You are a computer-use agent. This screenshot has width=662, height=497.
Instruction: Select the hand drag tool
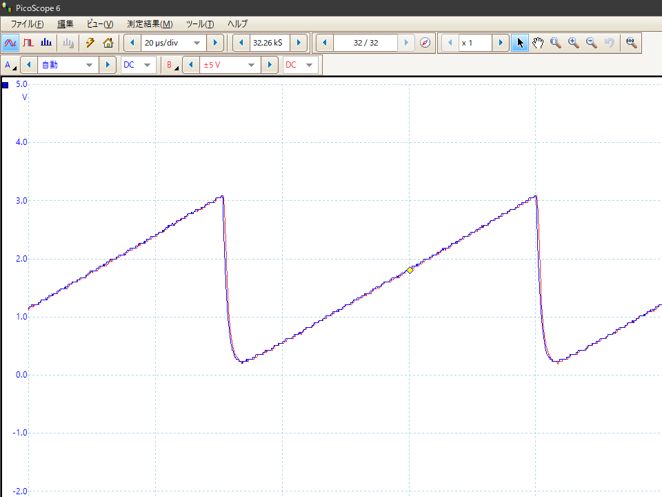pyautogui.click(x=538, y=43)
